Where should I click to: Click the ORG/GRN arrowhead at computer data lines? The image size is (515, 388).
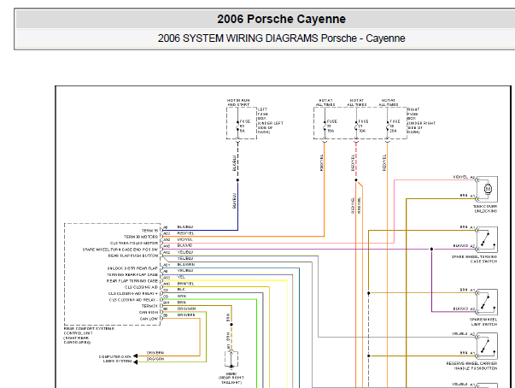click(135, 362)
